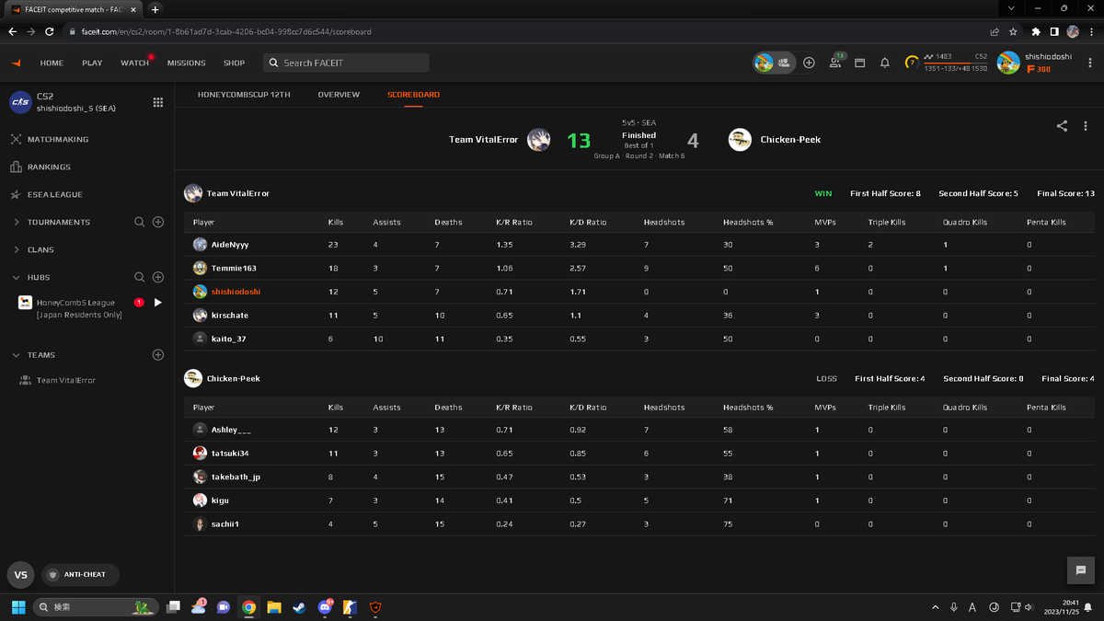This screenshot has width=1104, height=621.
Task: Open player sachii1's profile
Action: coord(225,523)
